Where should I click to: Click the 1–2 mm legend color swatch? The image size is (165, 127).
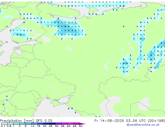(16, 124)
